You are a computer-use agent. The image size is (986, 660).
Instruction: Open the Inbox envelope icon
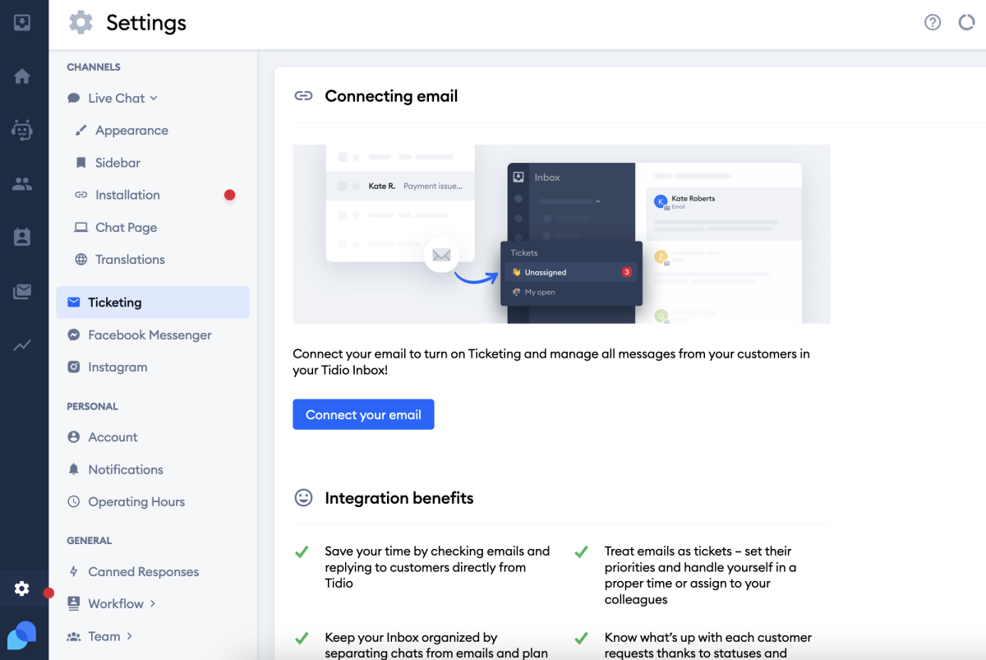click(24, 291)
